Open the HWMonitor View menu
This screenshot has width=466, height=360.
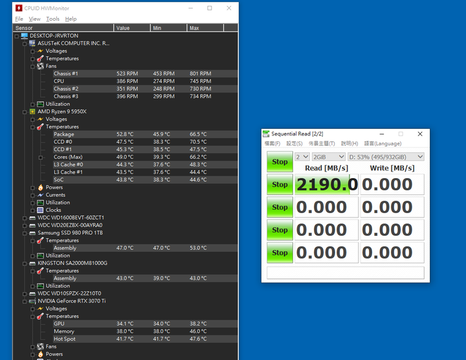(x=34, y=19)
